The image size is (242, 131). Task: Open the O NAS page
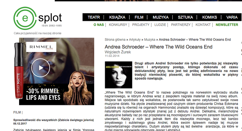[x=99, y=25]
